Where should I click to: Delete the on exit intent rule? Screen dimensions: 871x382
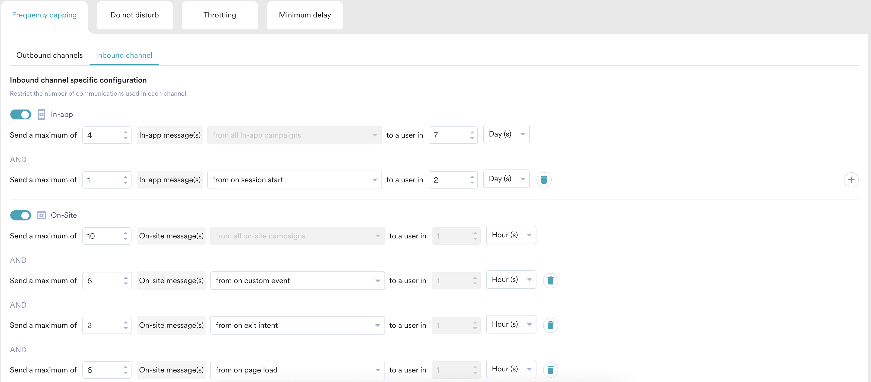click(550, 325)
